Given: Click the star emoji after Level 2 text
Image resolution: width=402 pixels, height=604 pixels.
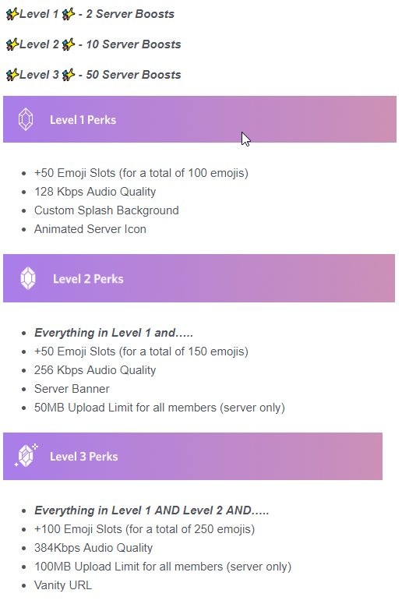Looking at the screenshot, I should [69, 44].
